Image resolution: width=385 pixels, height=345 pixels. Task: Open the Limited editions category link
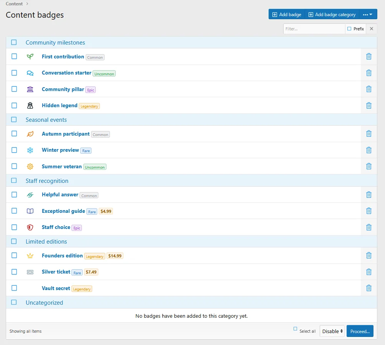[46, 242]
